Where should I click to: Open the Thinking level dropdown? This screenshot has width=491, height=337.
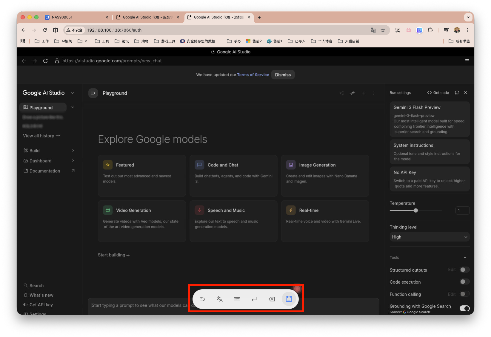coord(430,237)
